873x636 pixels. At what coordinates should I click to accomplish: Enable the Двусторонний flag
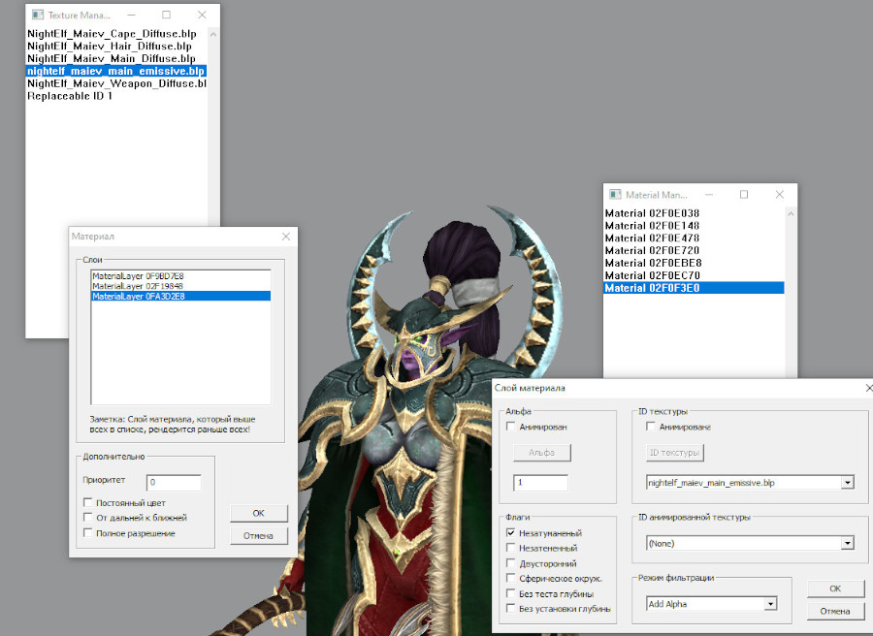pyautogui.click(x=510, y=563)
